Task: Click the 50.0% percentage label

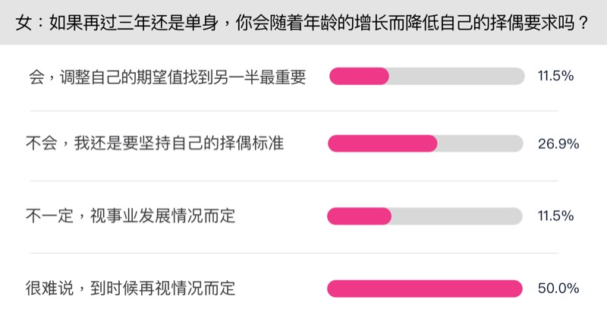Action: (x=558, y=288)
